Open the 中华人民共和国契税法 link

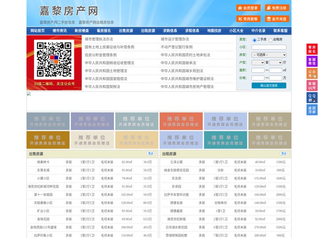[102, 87]
